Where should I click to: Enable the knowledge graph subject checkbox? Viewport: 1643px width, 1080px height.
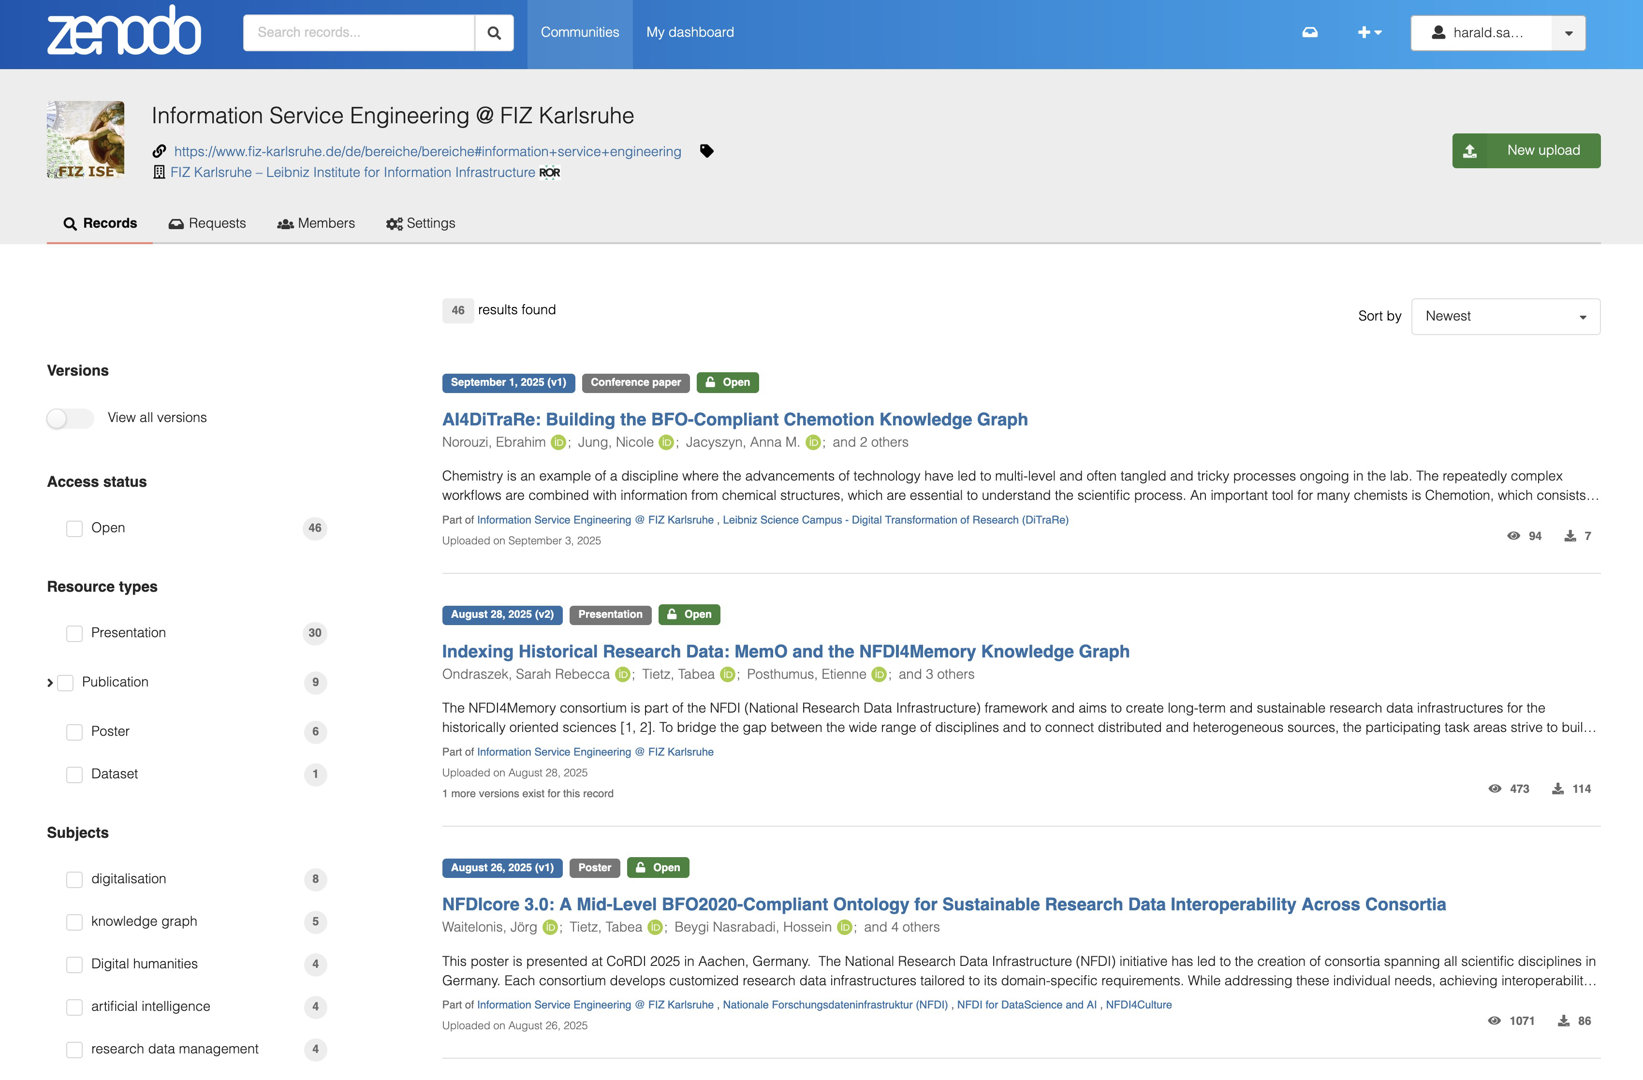point(74,922)
